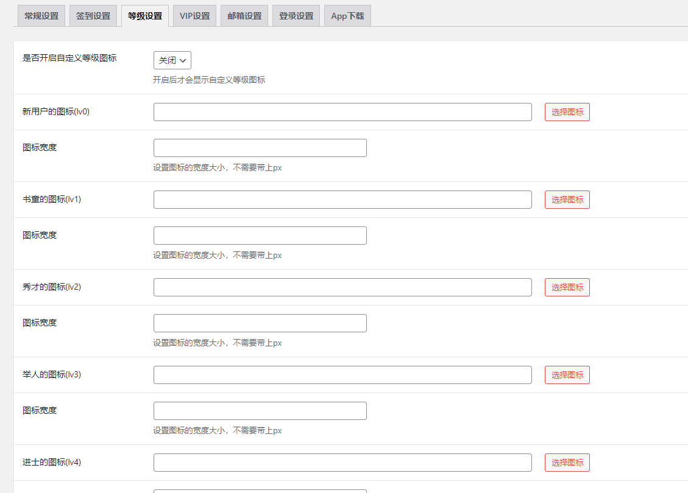Click 选择图标 for 新用户 (lv0)
Image resolution: width=688 pixels, height=493 pixels.
click(567, 112)
